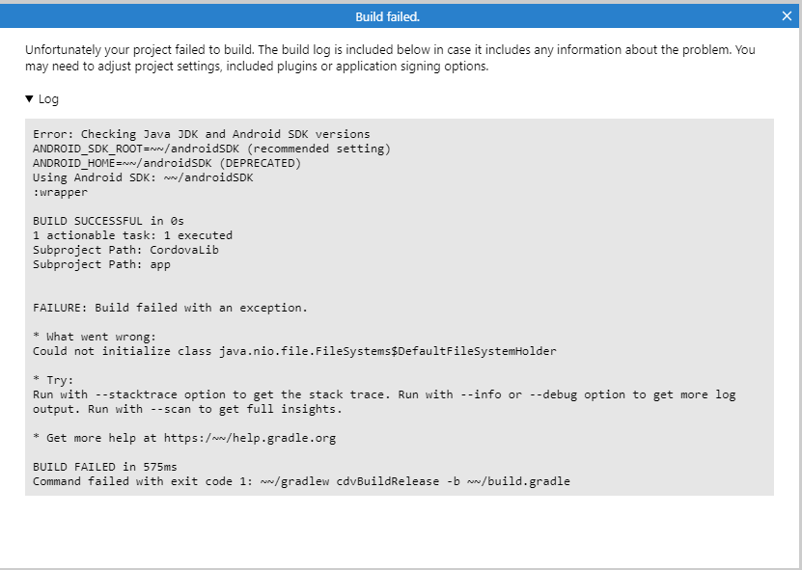Click the '1 actionable task' log line
The image size is (802, 570).
(132, 235)
